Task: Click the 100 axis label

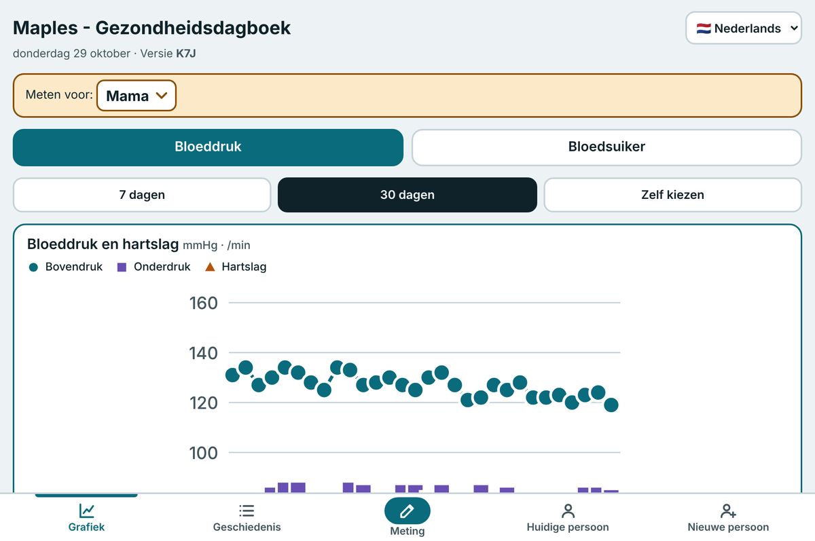Action: pyautogui.click(x=204, y=453)
